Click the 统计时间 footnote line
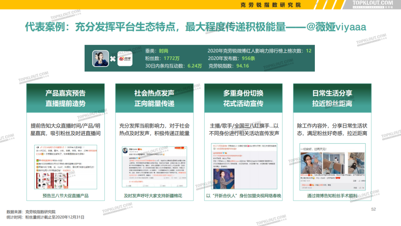 (x=45, y=217)
